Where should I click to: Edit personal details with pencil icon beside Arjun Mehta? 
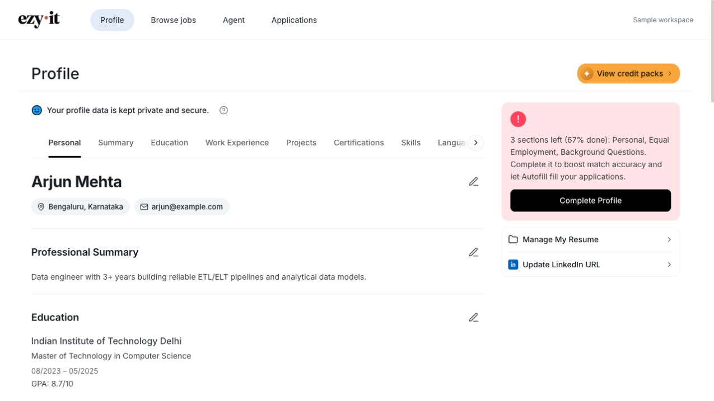point(473,182)
